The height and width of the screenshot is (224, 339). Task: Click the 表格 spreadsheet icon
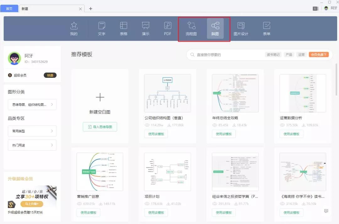click(x=124, y=29)
